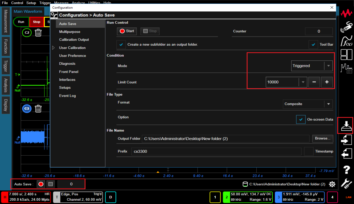This screenshot has height=204, width=354.
Task: Switch to Main Waveform tab
Action: coord(28,11)
